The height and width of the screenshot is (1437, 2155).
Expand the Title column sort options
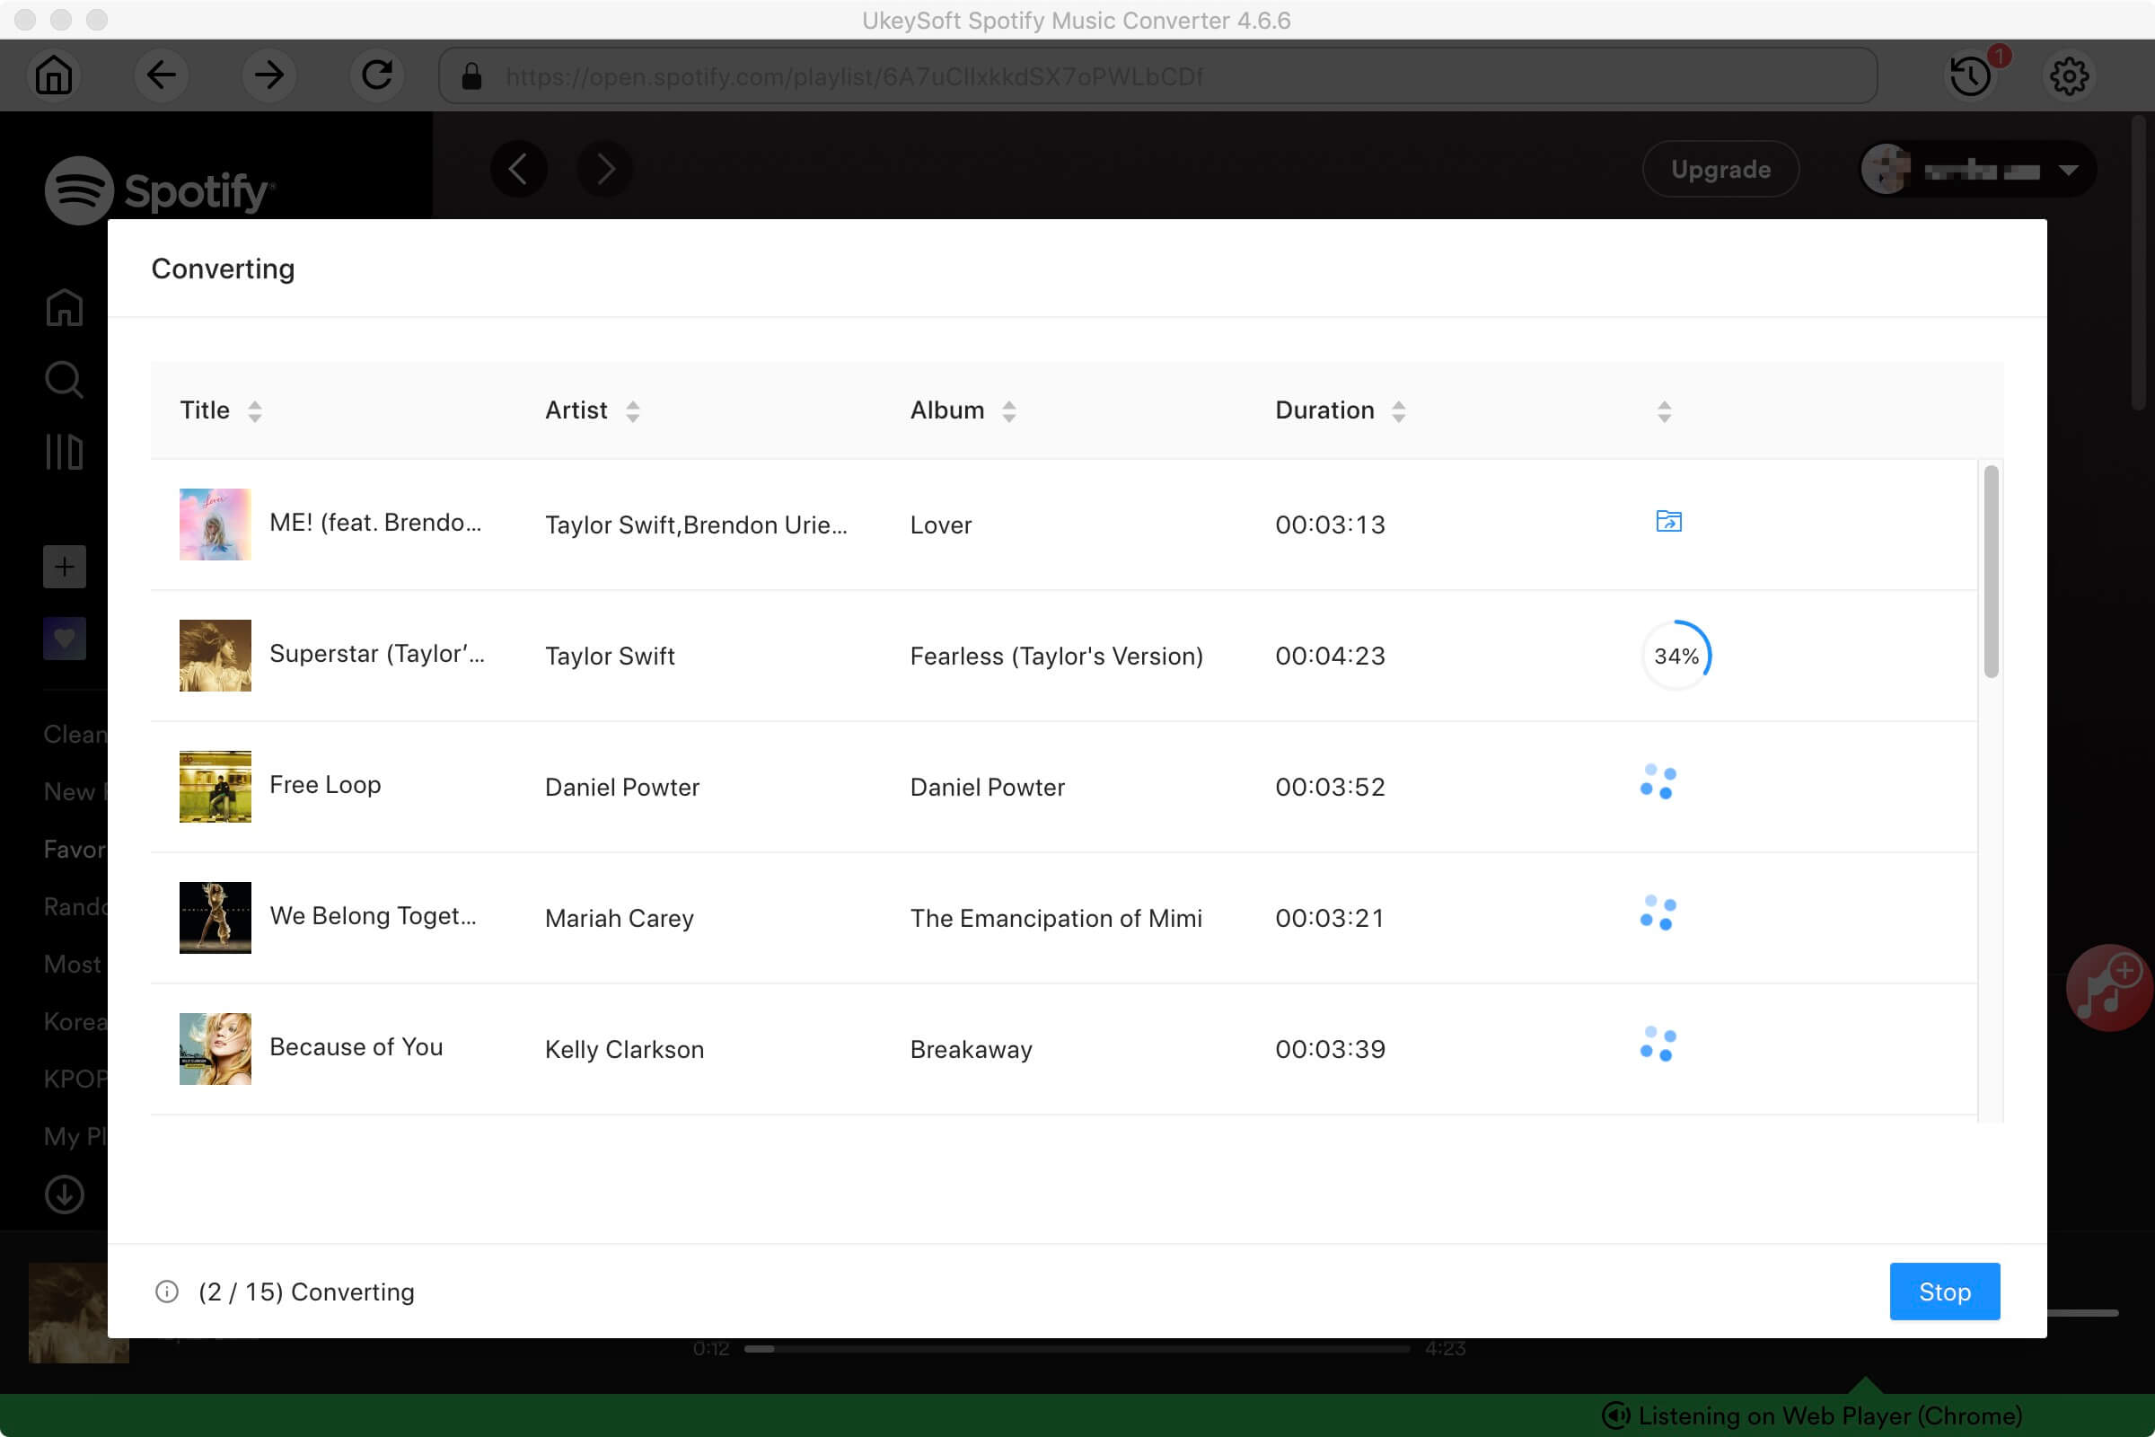point(255,410)
